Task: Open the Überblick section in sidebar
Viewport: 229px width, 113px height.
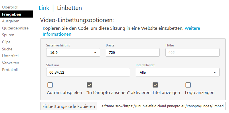Action: (10, 7)
